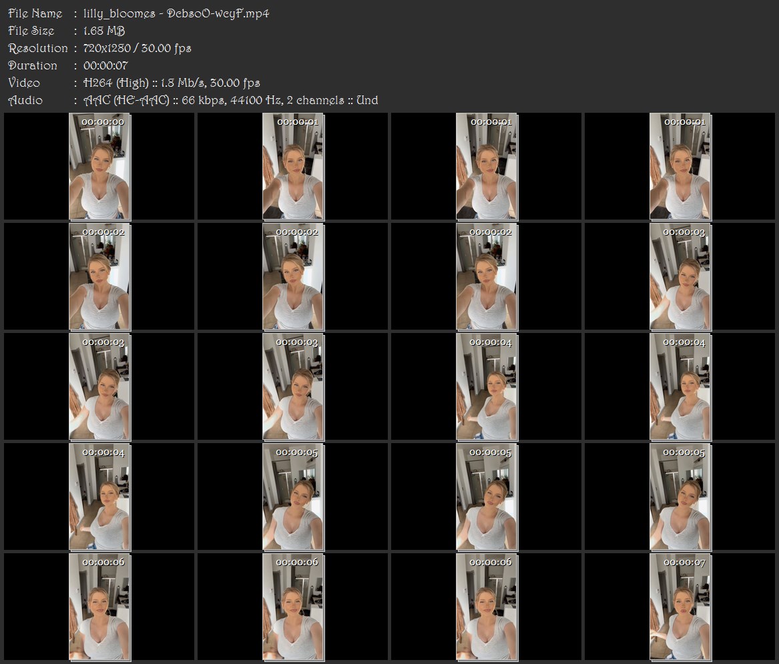Click the "Duration" label in the header
The image size is (779, 664).
(x=33, y=65)
